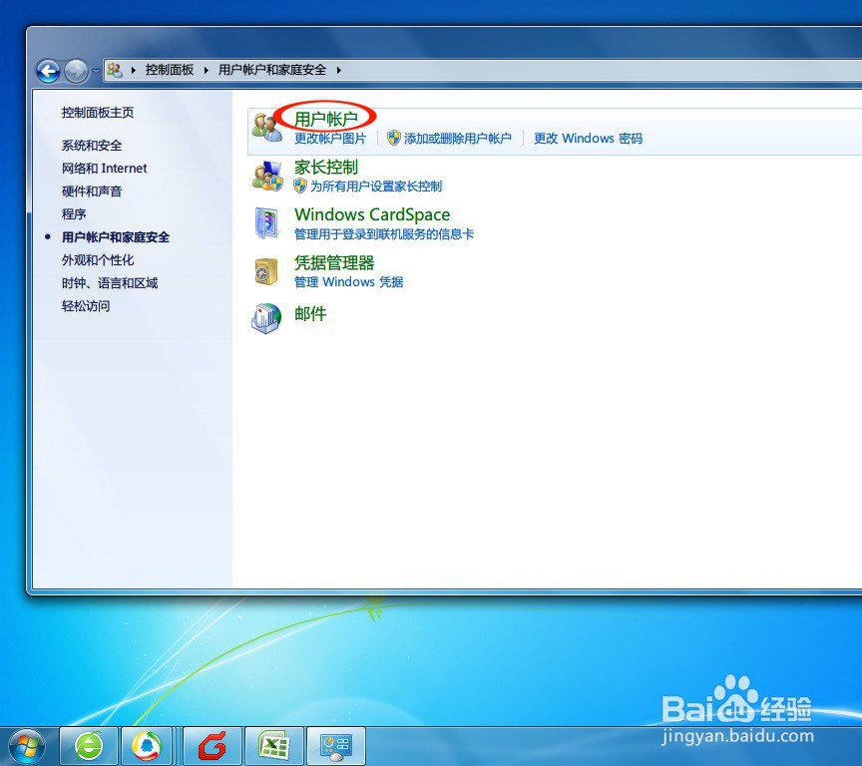Viewport: 862px width, 766px height.
Task: Open the colorful ring app on taskbar
Action: pyautogui.click(x=147, y=746)
